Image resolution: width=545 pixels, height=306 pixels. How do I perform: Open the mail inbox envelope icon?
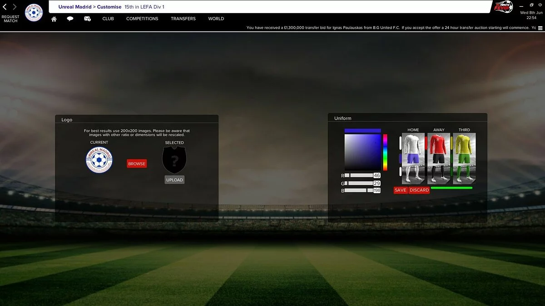coord(88,19)
